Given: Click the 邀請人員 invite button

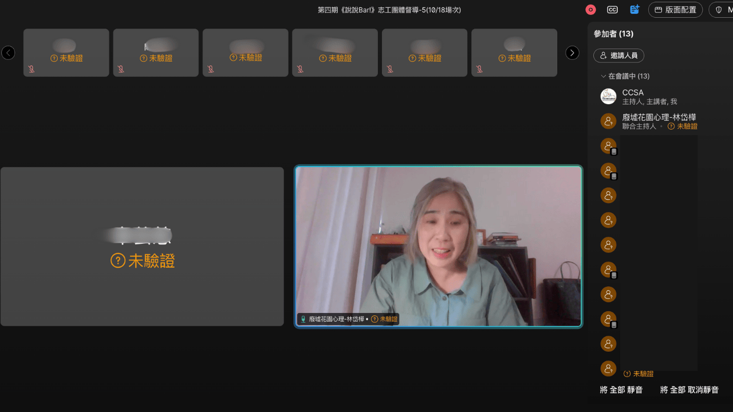Looking at the screenshot, I should click(618, 56).
